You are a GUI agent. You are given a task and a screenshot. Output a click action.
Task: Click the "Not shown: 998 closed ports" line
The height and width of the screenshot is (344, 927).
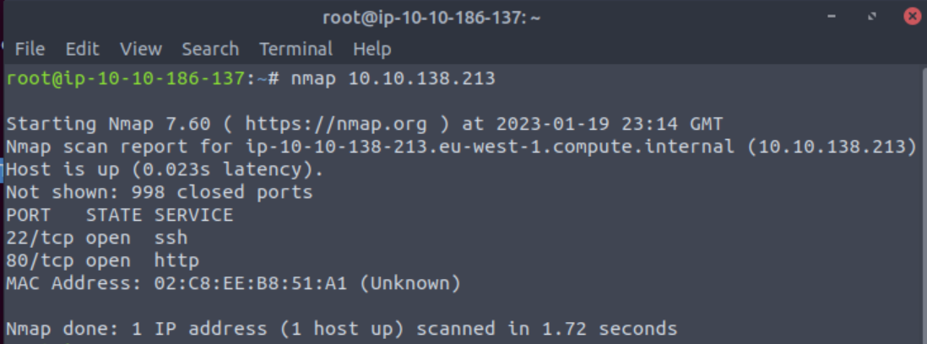(x=159, y=193)
